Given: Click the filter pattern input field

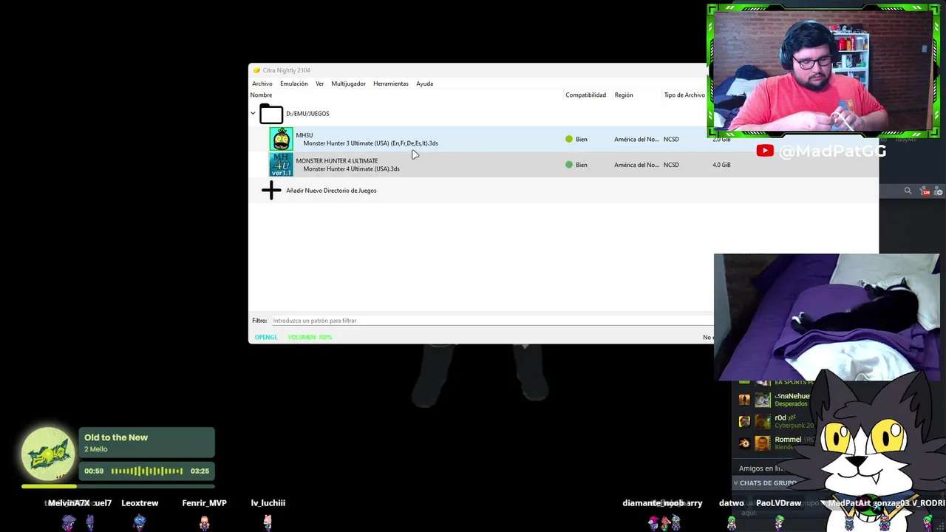Looking at the screenshot, I should pos(491,321).
